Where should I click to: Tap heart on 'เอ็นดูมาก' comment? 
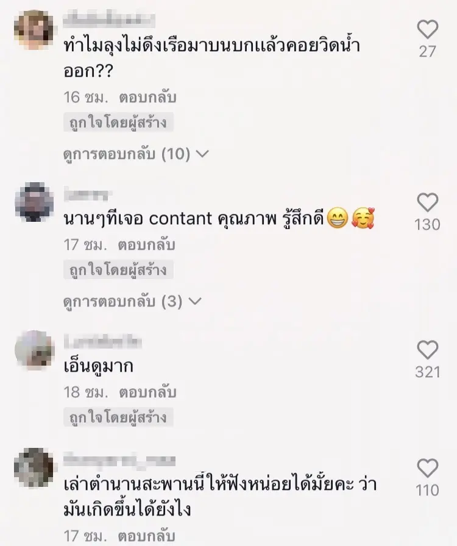[x=427, y=350]
